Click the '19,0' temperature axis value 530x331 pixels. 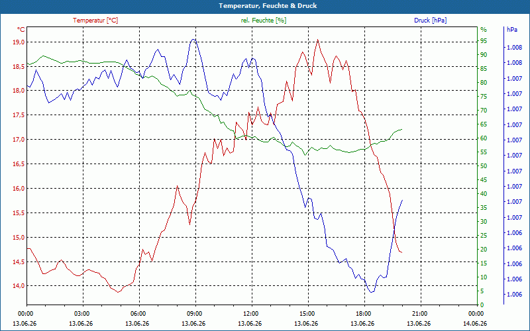(19, 42)
